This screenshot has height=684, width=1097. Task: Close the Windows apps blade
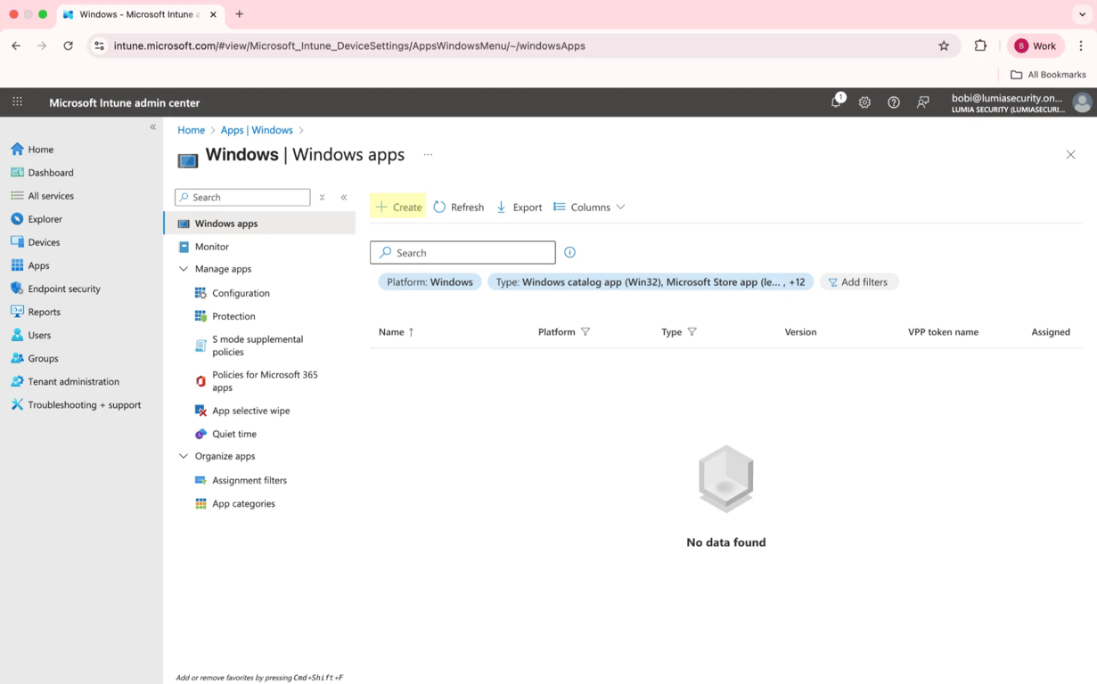tap(1070, 155)
